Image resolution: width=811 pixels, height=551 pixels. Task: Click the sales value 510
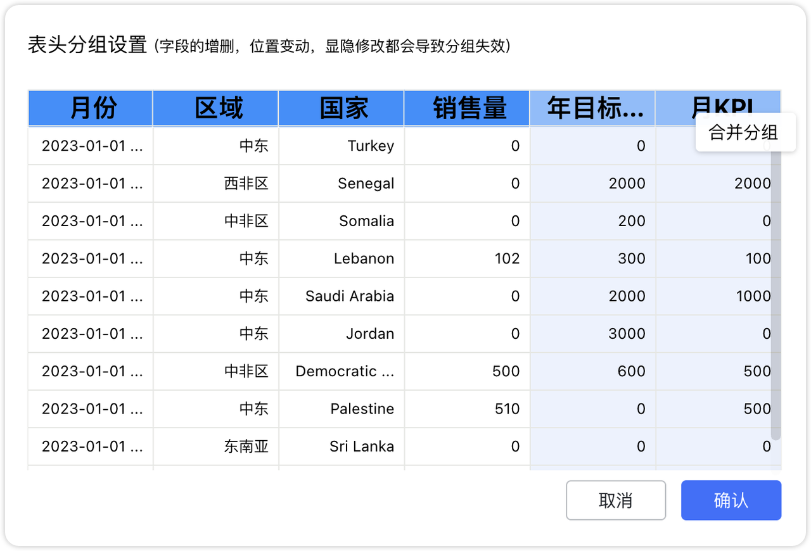[467, 409]
